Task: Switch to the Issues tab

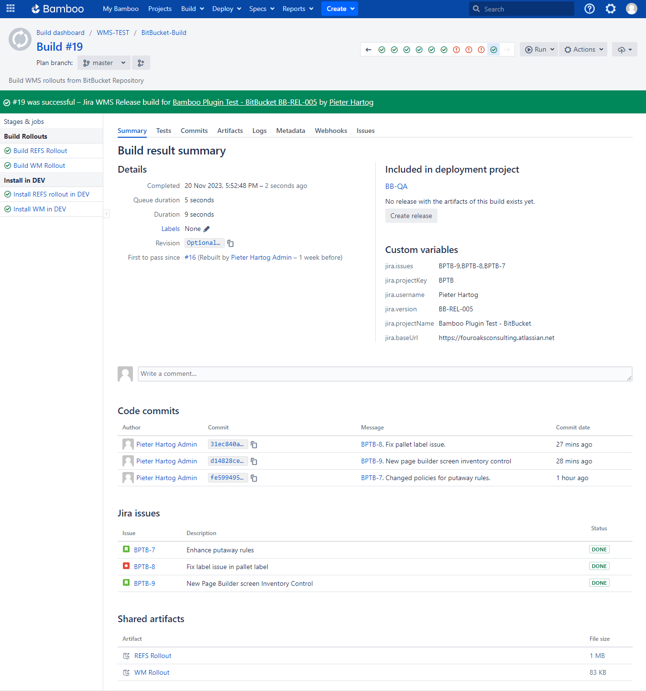Action: [366, 131]
